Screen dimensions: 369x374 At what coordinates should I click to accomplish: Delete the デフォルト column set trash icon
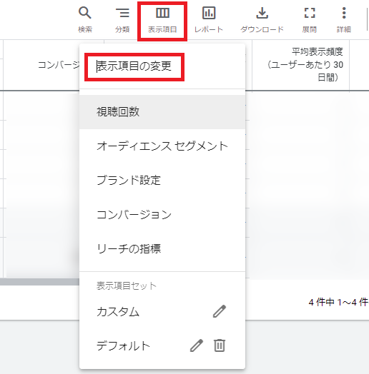(x=219, y=345)
